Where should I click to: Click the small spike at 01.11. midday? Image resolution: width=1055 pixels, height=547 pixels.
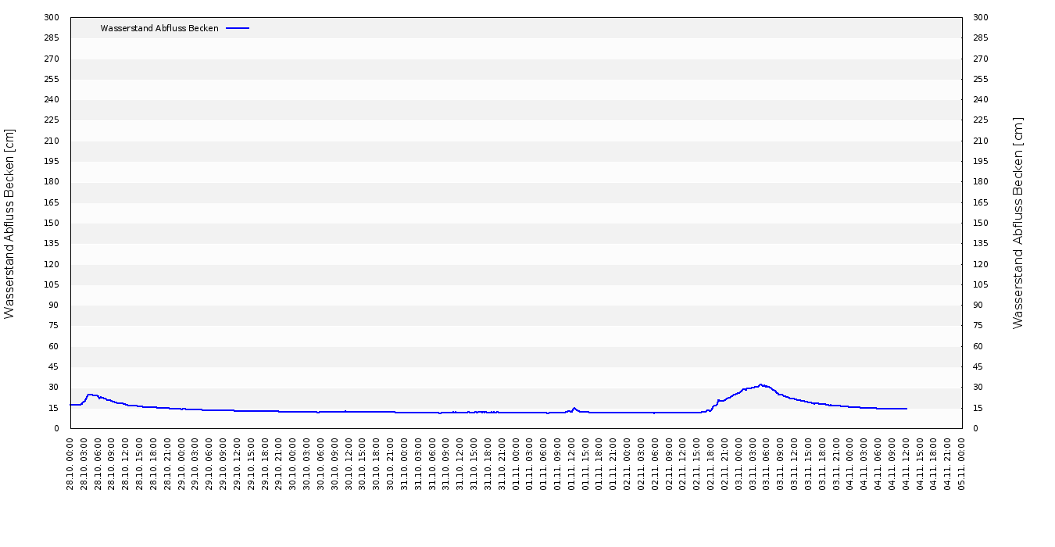click(x=574, y=408)
